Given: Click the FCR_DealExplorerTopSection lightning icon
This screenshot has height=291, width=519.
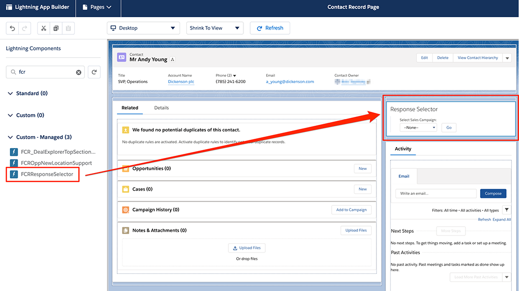Looking at the screenshot, I should 13,152.
